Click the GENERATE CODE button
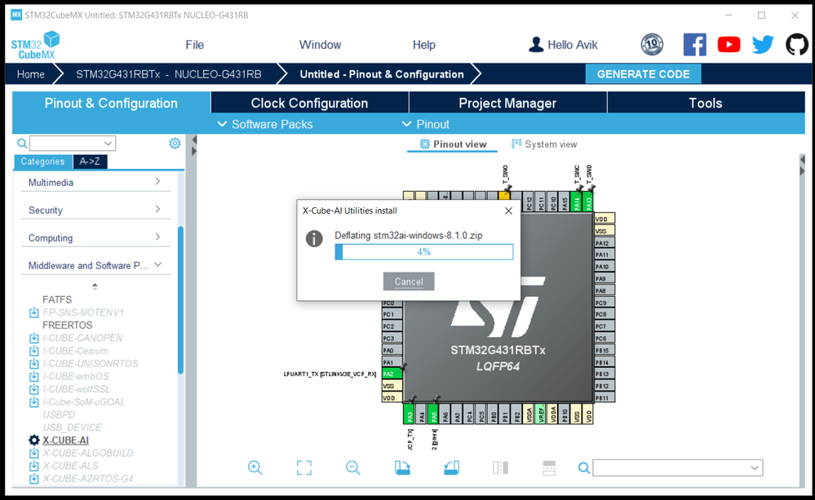 pos(644,73)
